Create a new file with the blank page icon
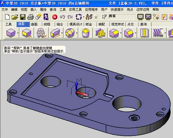Image resolution: width=173 pixels, height=138 pixels. (x=7, y=17)
